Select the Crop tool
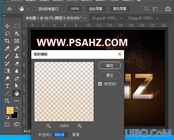Screen dimensions: 174x140 tap(7, 41)
